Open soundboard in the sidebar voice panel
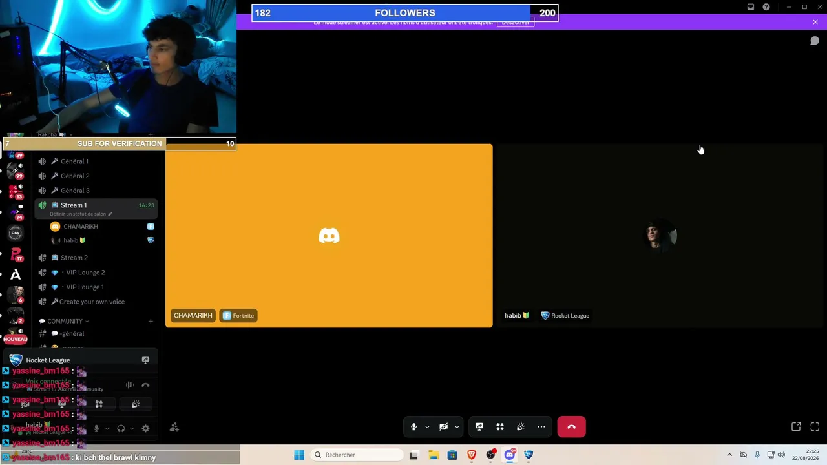Image resolution: width=827 pixels, height=465 pixels. (136, 404)
